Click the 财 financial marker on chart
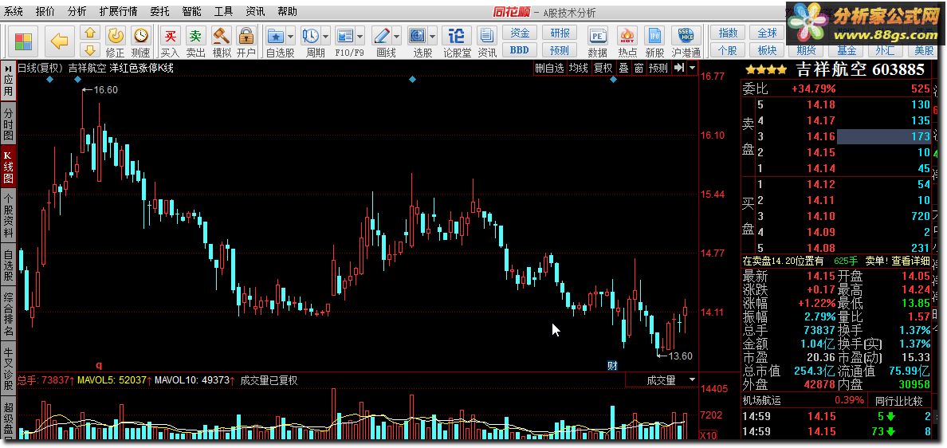Viewport: 947px width, 448px height. pyautogui.click(x=612, y=365)
